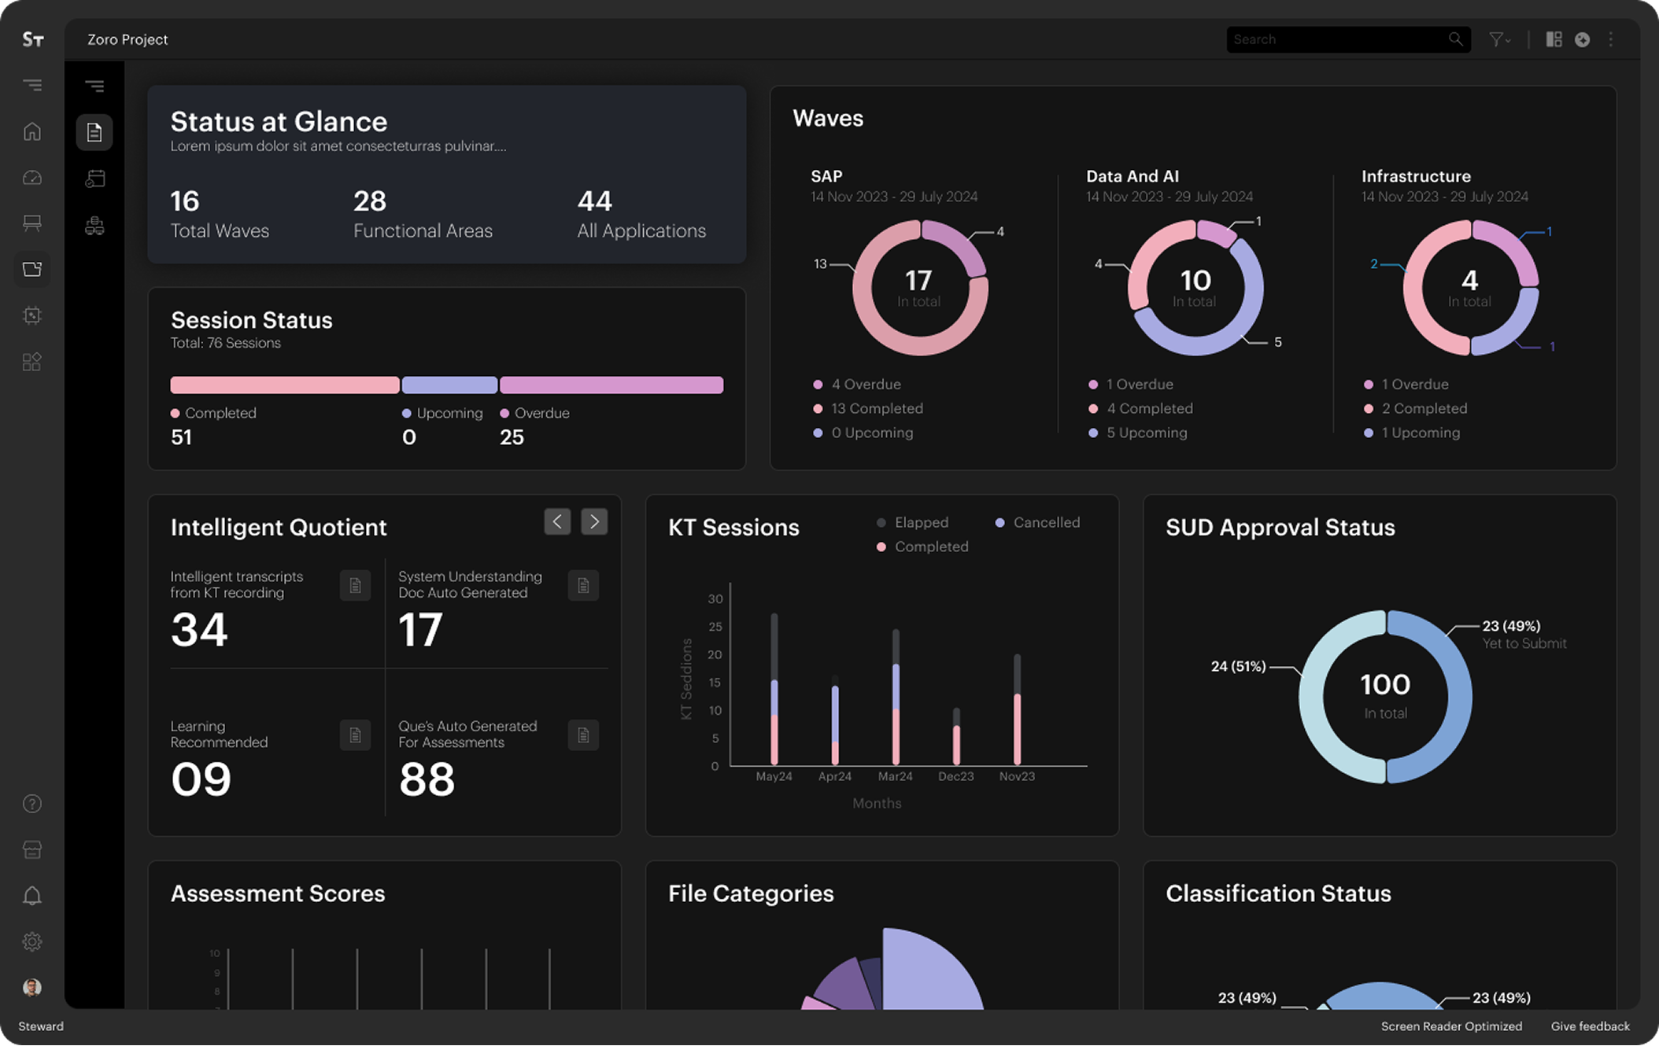
Task: Click the 28 Functional Areas stat
Action: [423, 214]
